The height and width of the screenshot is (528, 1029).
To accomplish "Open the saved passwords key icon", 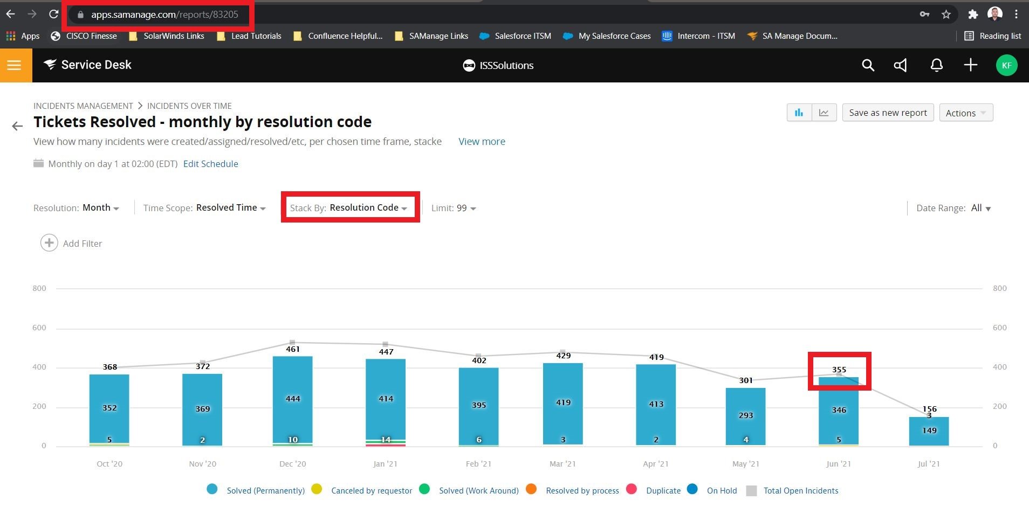I will tap(924, 15).
